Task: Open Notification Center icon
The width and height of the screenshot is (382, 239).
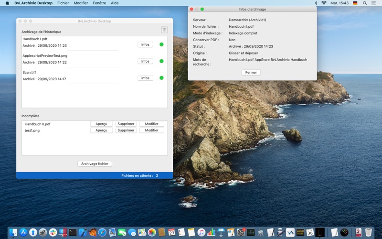Action: (373, 3)
